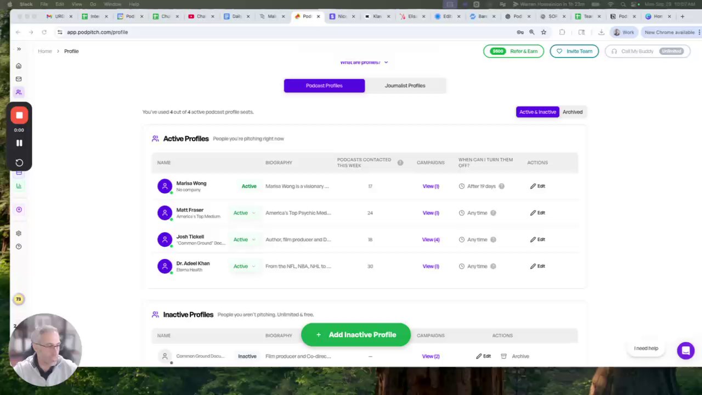Click info icon in Matt Fraser's Any time cell

(x=493, y=213)
